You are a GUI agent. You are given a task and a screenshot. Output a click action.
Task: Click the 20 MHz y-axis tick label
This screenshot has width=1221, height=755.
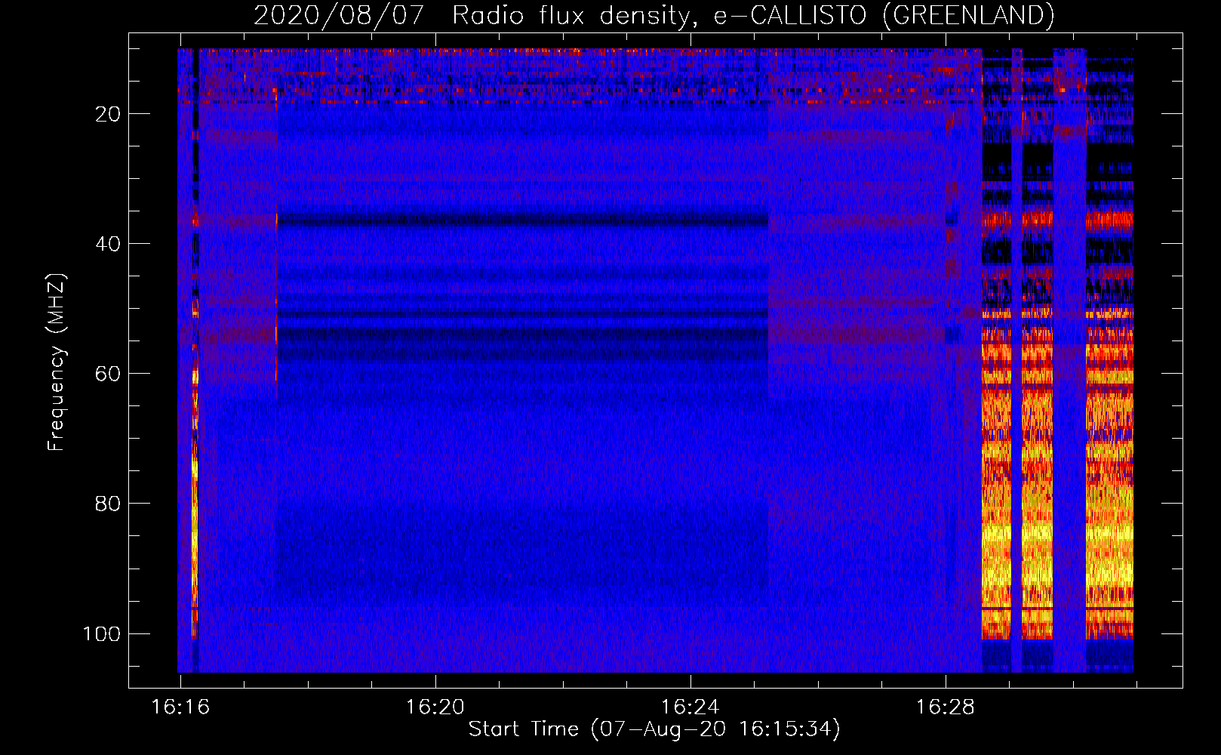click(108, 114)
